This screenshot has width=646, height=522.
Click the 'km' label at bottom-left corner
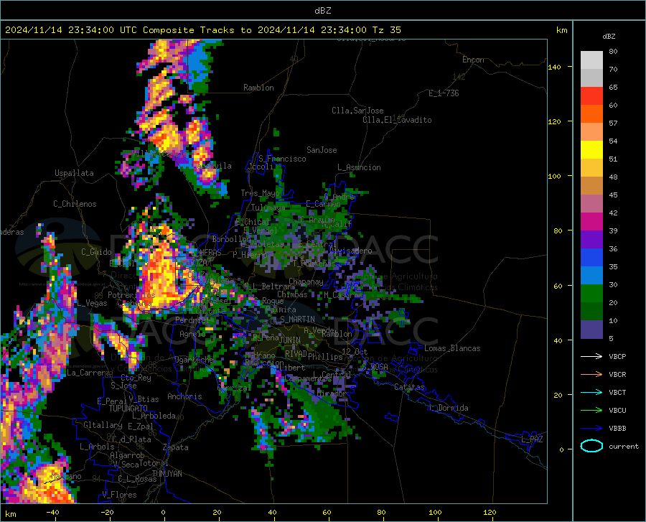coord(10,514)
